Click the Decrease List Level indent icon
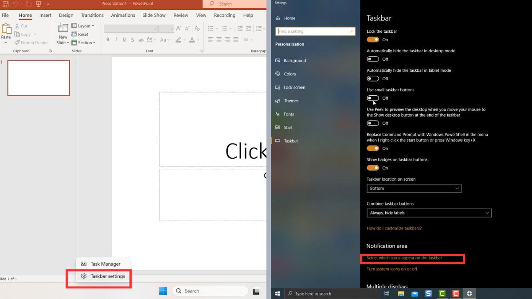532x299 pixels. pyautogui.click(x=240, y=28)
